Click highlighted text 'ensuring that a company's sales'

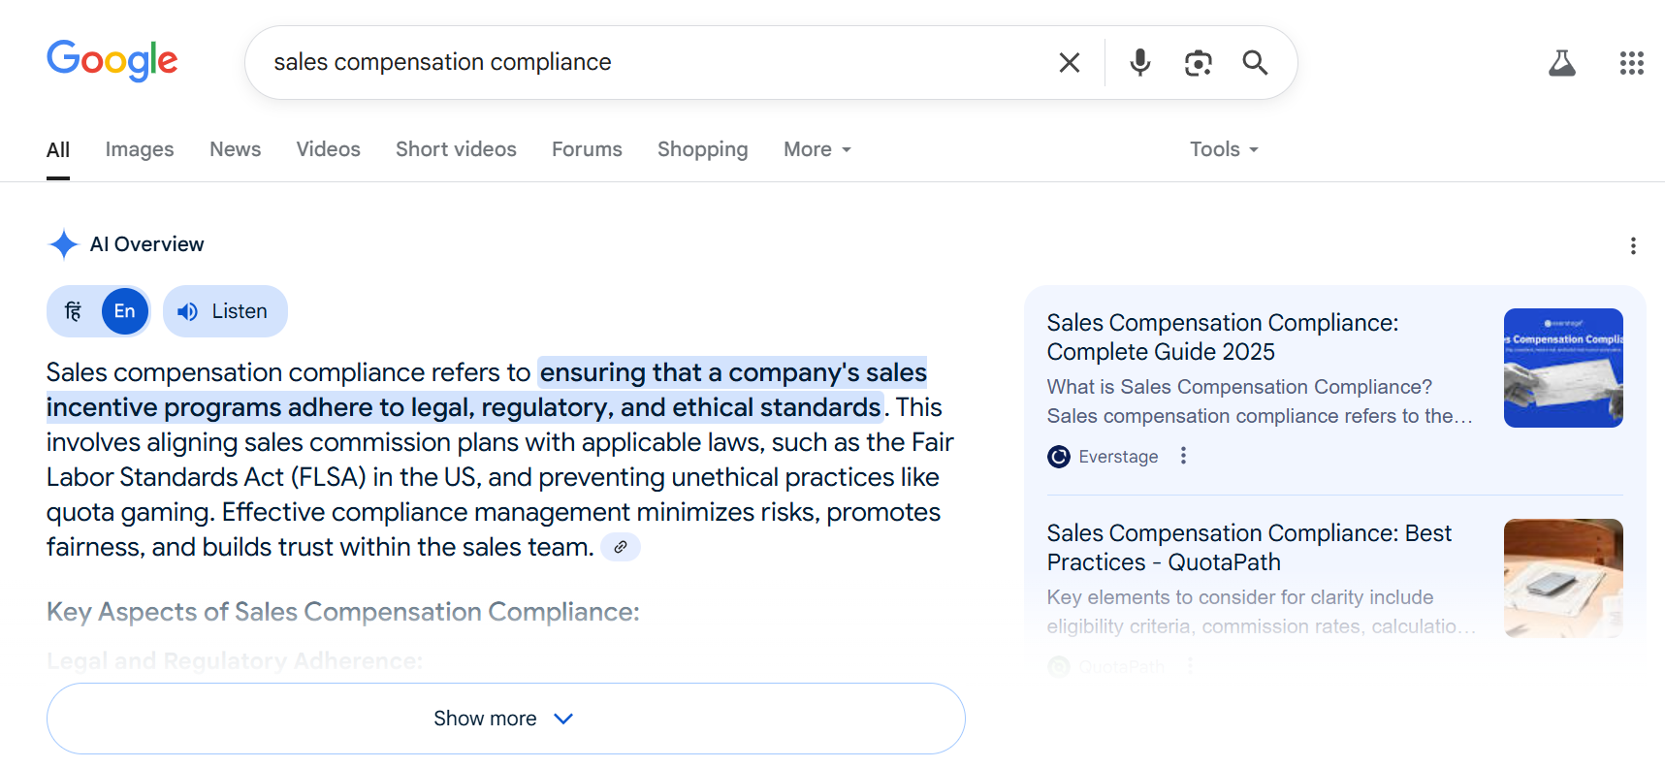click(733, 372)
